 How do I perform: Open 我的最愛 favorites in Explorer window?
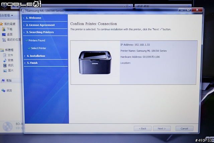pyautogui.click(x=10, y=24)
